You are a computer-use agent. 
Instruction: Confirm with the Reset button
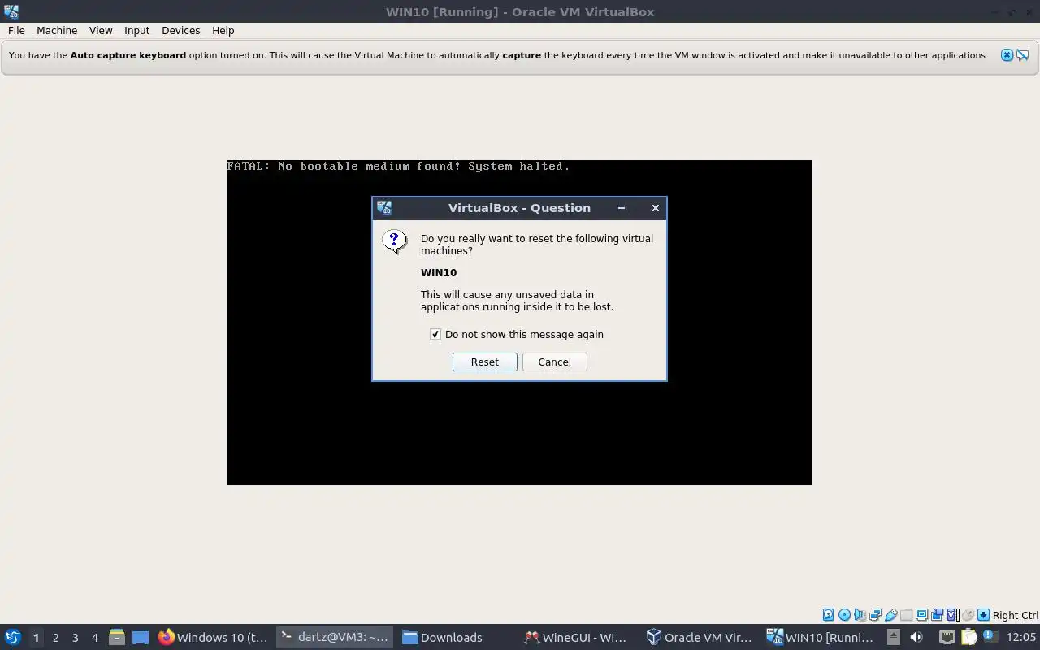(485, 362)
